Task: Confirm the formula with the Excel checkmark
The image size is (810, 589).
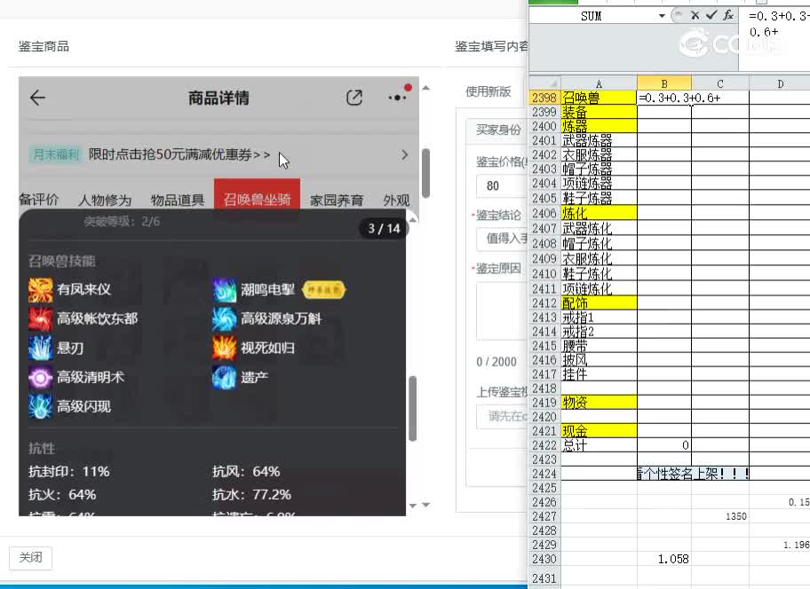Action: (711, 15)
